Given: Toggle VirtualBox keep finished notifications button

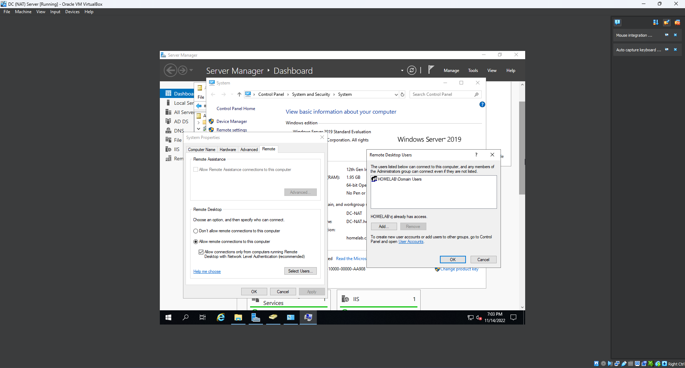Looking at the screenshot, I should point(666,22).
